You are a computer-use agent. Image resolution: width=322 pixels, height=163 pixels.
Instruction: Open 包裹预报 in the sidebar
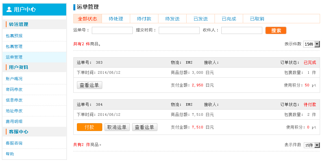tap(14, 36)
